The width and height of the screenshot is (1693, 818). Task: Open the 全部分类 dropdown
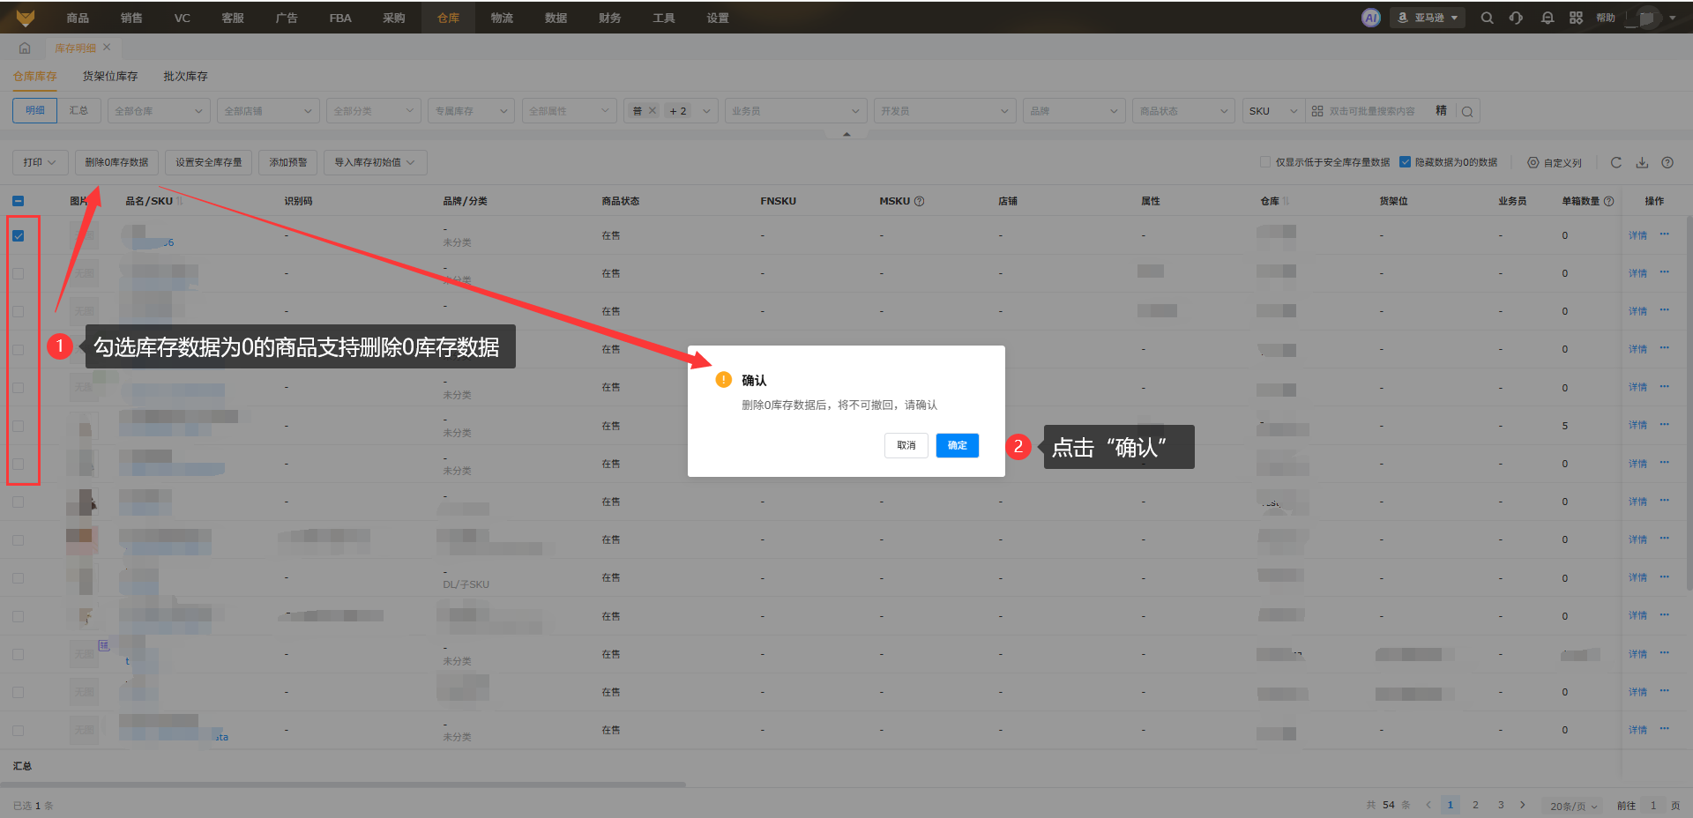click(374, 111)
